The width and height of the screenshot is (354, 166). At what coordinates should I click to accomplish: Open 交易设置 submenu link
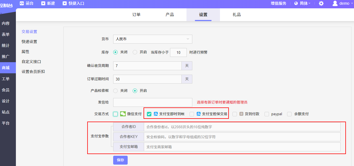[29, 32]
